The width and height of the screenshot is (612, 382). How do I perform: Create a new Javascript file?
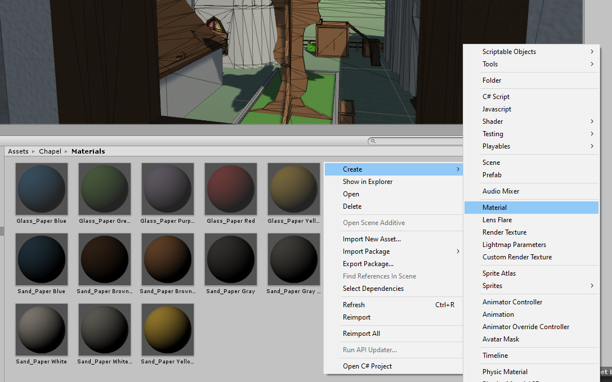tap(497, 109)
